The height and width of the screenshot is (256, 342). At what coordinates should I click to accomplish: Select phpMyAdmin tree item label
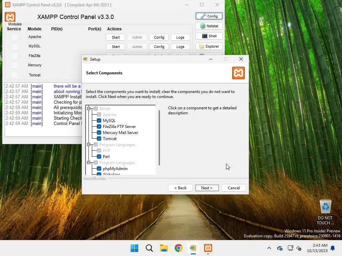(x=115, y=168)
